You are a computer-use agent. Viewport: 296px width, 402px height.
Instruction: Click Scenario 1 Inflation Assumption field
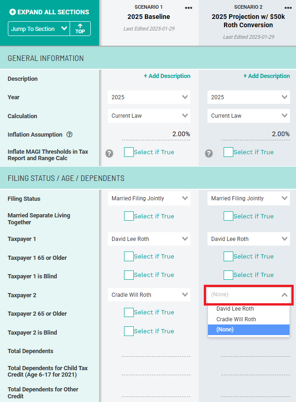point(156,134)
